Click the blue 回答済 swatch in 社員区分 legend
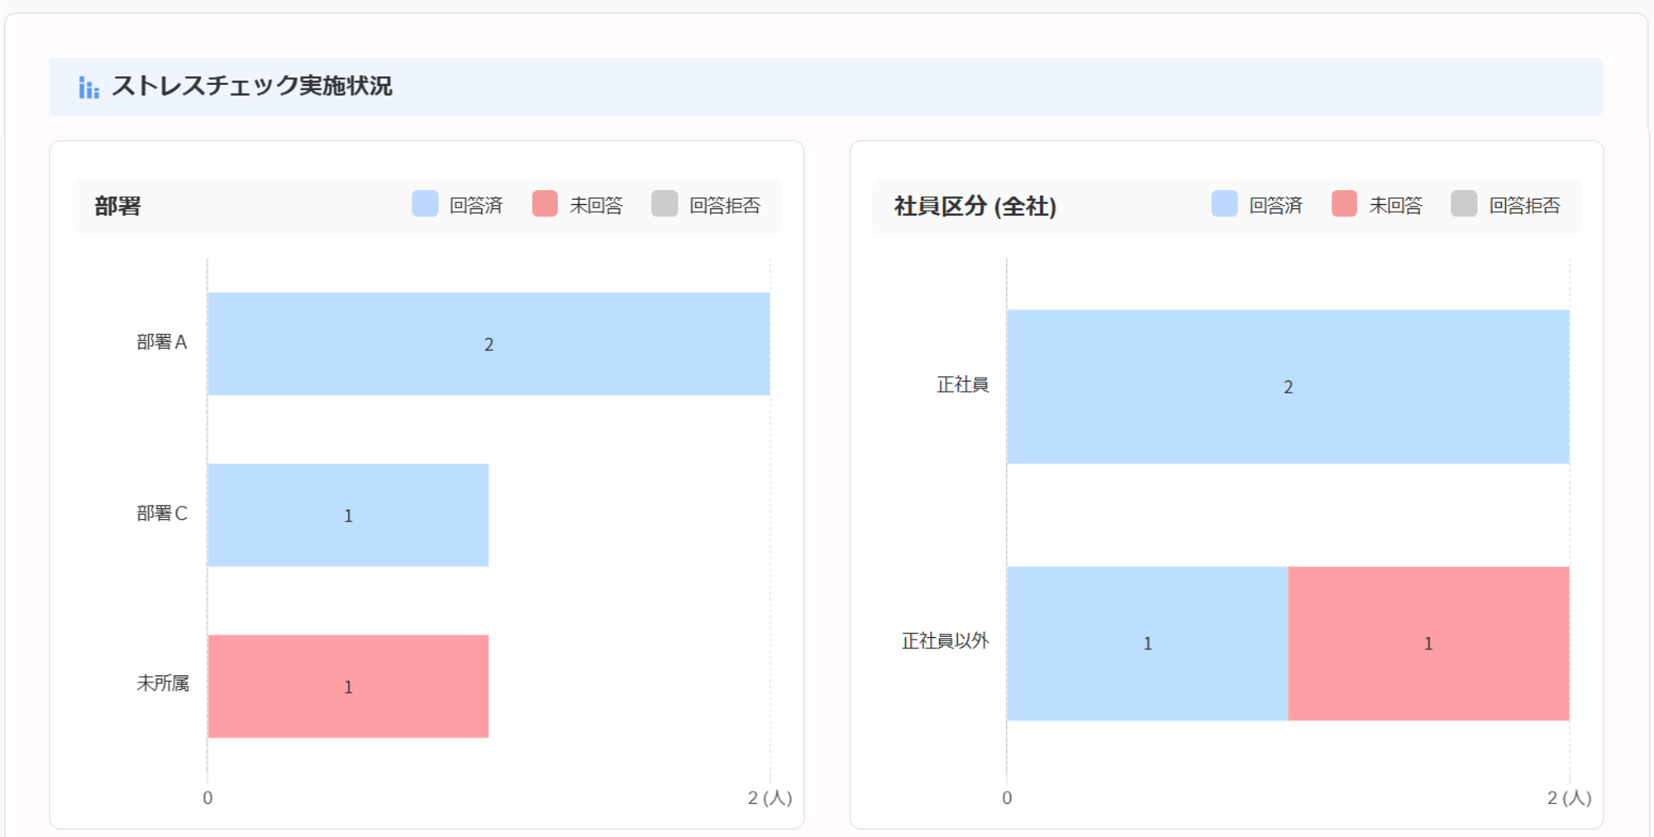The image size is (1654, 837). [1224, 204]
